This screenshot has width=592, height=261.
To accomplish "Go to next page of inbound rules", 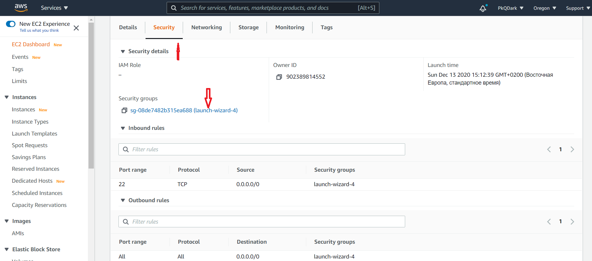I will (x=572, y=149).
